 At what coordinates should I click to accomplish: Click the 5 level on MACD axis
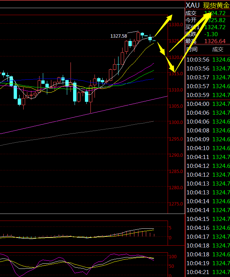[x=170, y=228]
